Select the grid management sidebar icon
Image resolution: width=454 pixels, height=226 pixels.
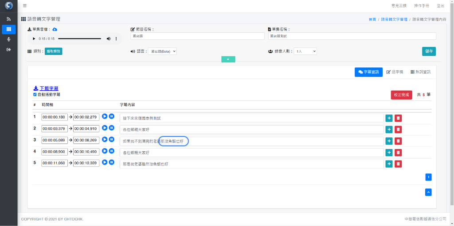(9, 29)
